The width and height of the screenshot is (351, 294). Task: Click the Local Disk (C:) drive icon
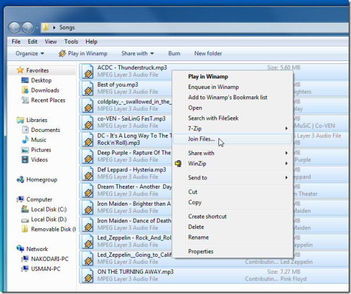(x=25, y=209)
